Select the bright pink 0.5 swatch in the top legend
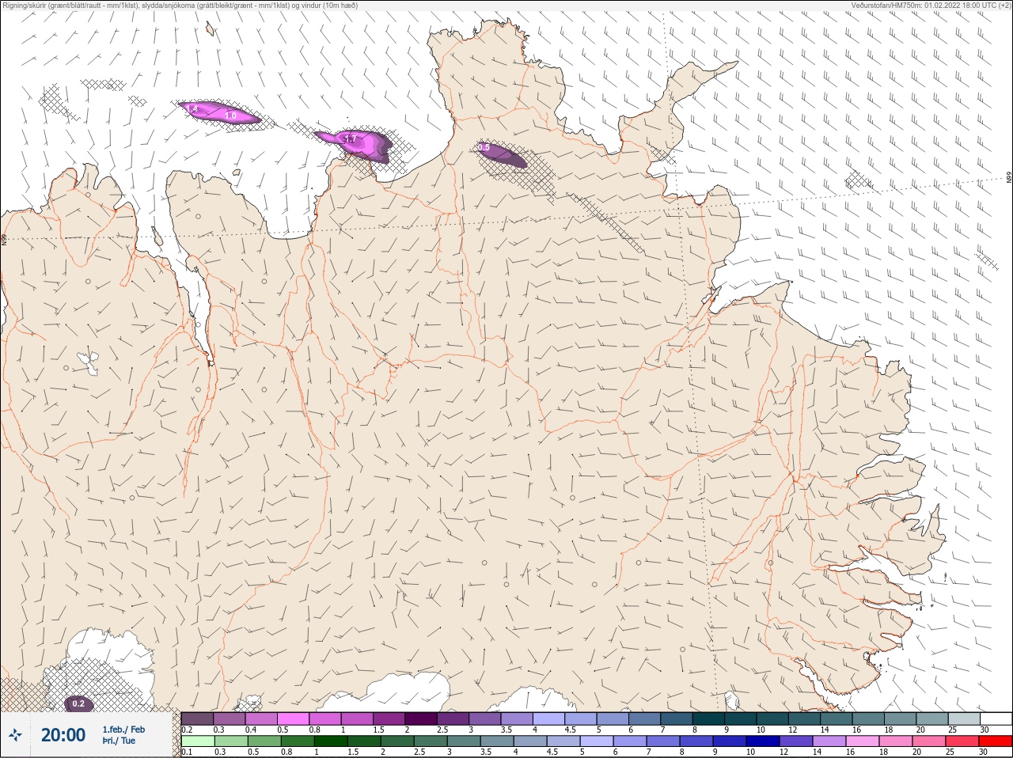The width and height of the screenshot is (1013, 758). (x=293, y=718)
